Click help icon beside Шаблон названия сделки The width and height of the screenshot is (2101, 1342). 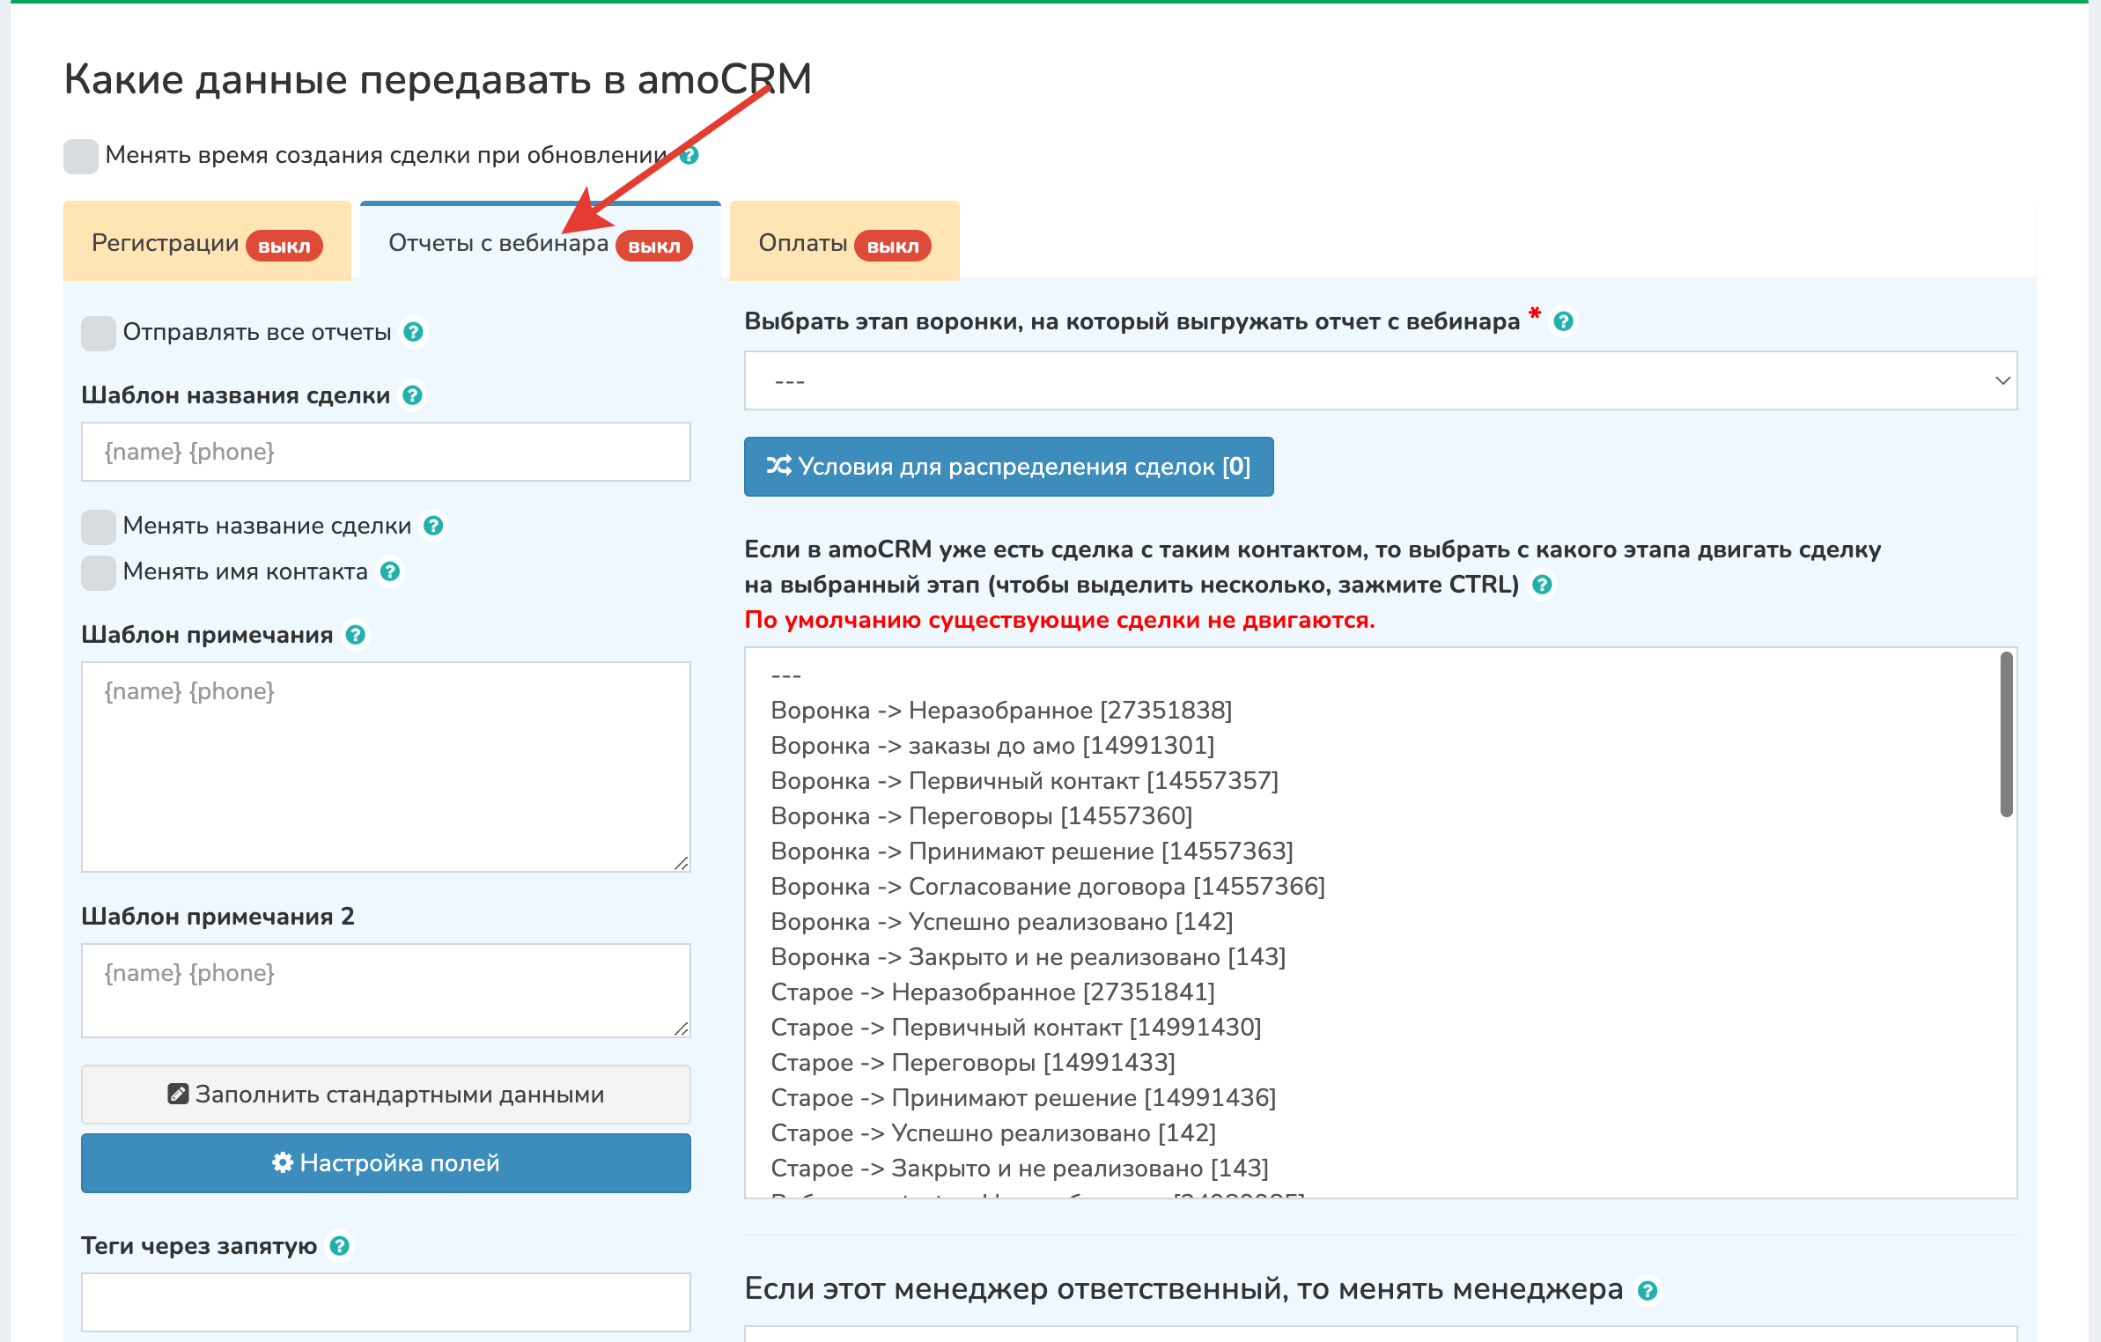coord(412,395)
